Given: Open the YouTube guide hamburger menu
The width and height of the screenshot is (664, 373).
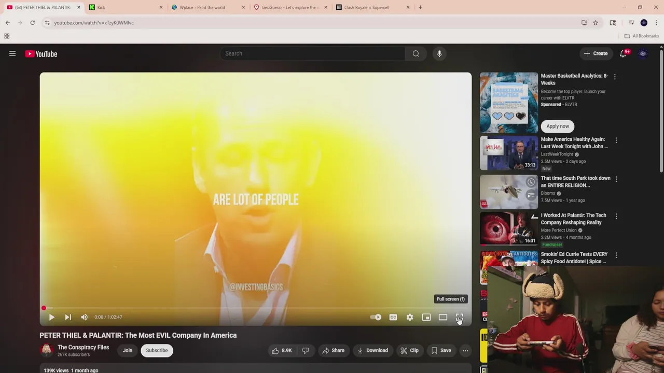Looking at the screenshot, I should [12, 53].
